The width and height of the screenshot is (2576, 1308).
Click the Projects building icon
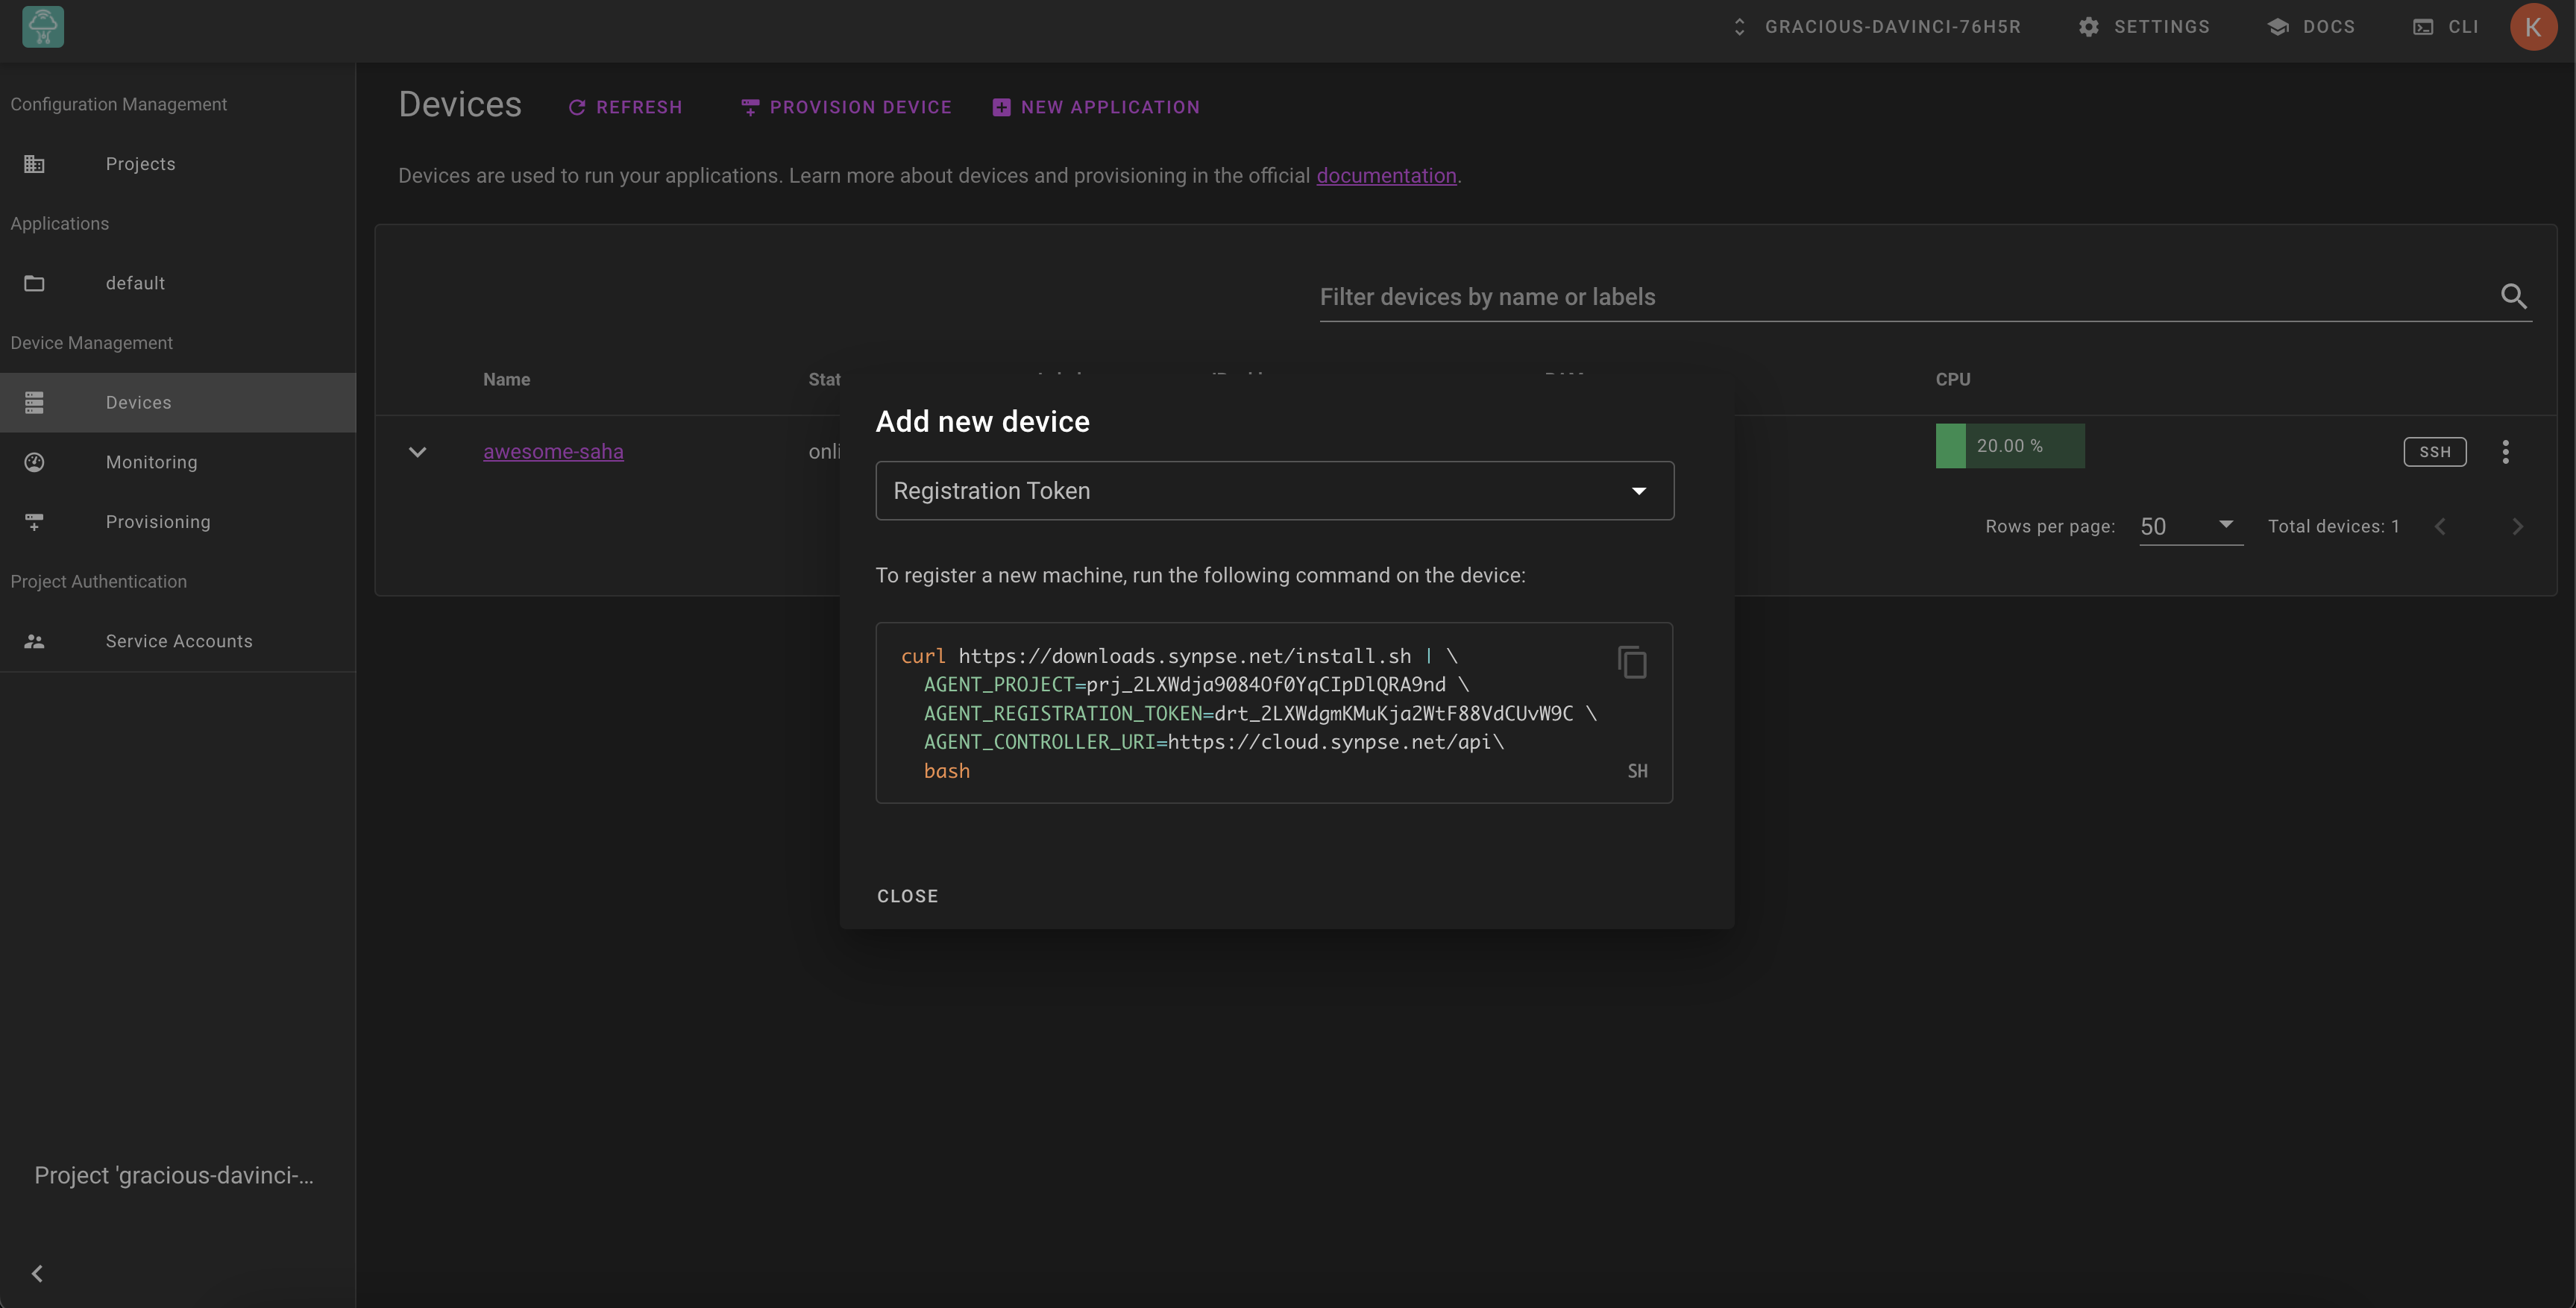[x=34, y=164]
